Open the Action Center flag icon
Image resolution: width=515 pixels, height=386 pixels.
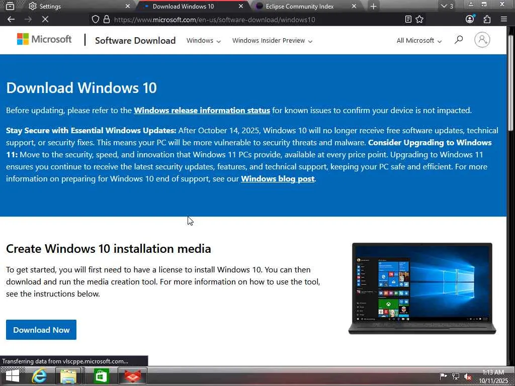(444, 376)
